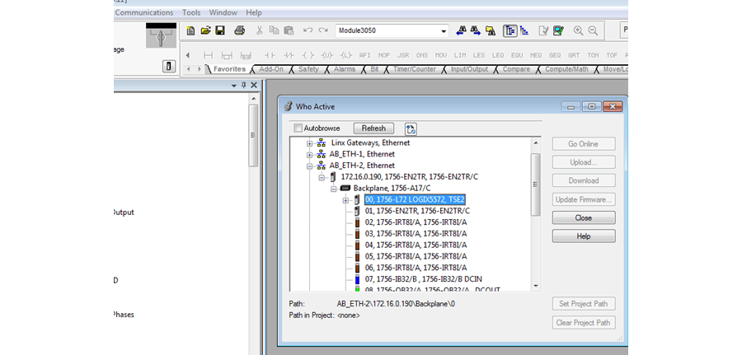This screenshot has width=742, height=355.
Task: Expand the Linx Gateways, Ethernet node
Action: coord(310,142)
